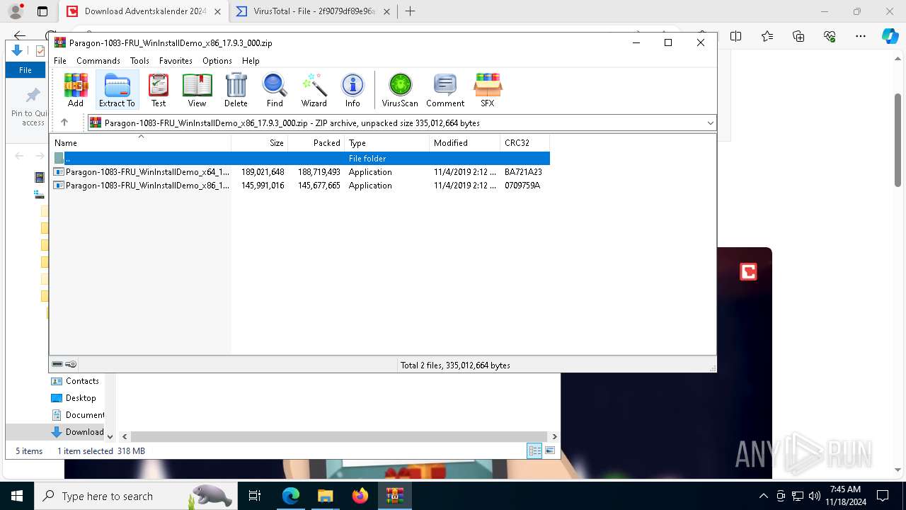
Task: Switch Explorer to details view icon
Action: pos(534,450)
